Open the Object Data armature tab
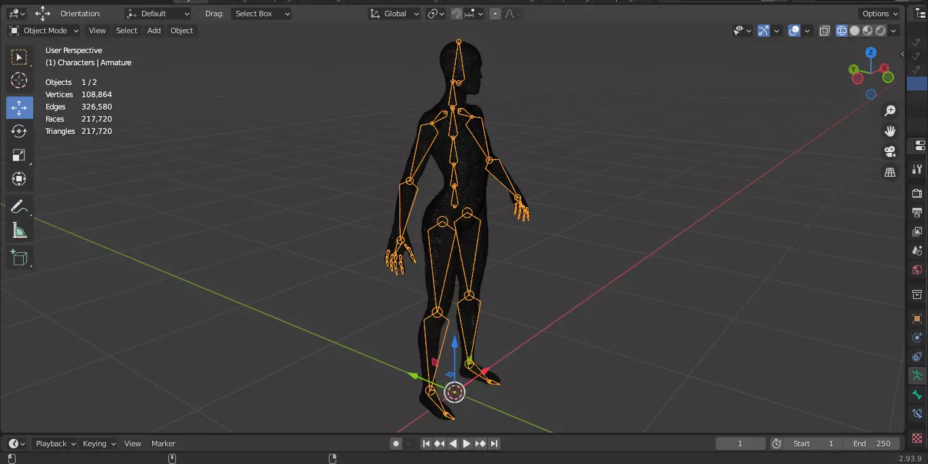 917,376
